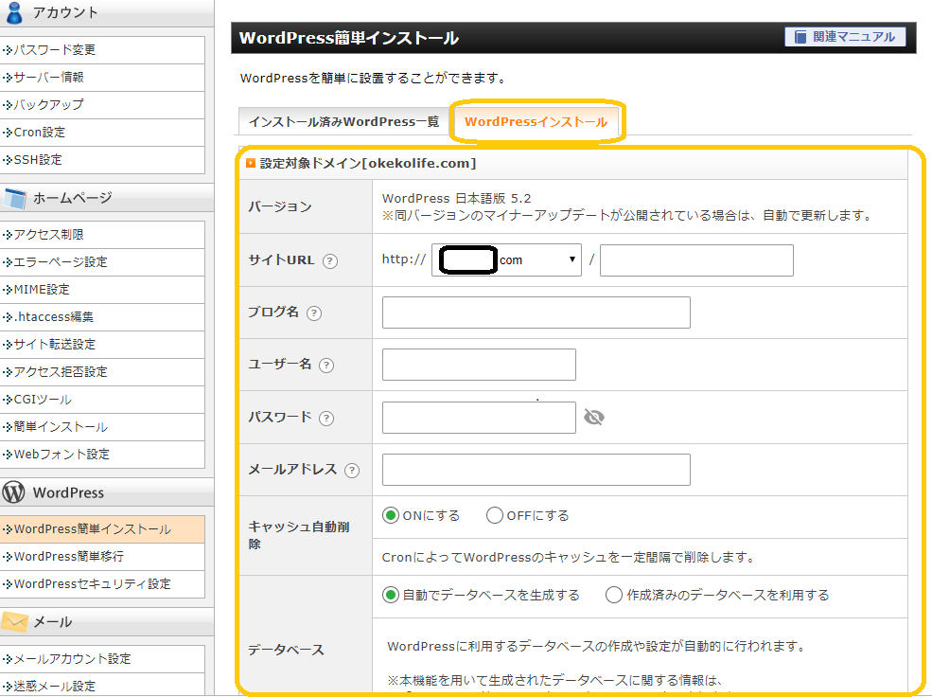Click the help icon next to メールアドレス
Screen dimensions: 932x697
(x=352, y=471)
